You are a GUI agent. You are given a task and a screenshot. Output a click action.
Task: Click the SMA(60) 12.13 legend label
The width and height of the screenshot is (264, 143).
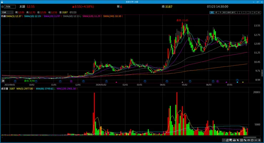pyautogui.click(x=72, y=16)
